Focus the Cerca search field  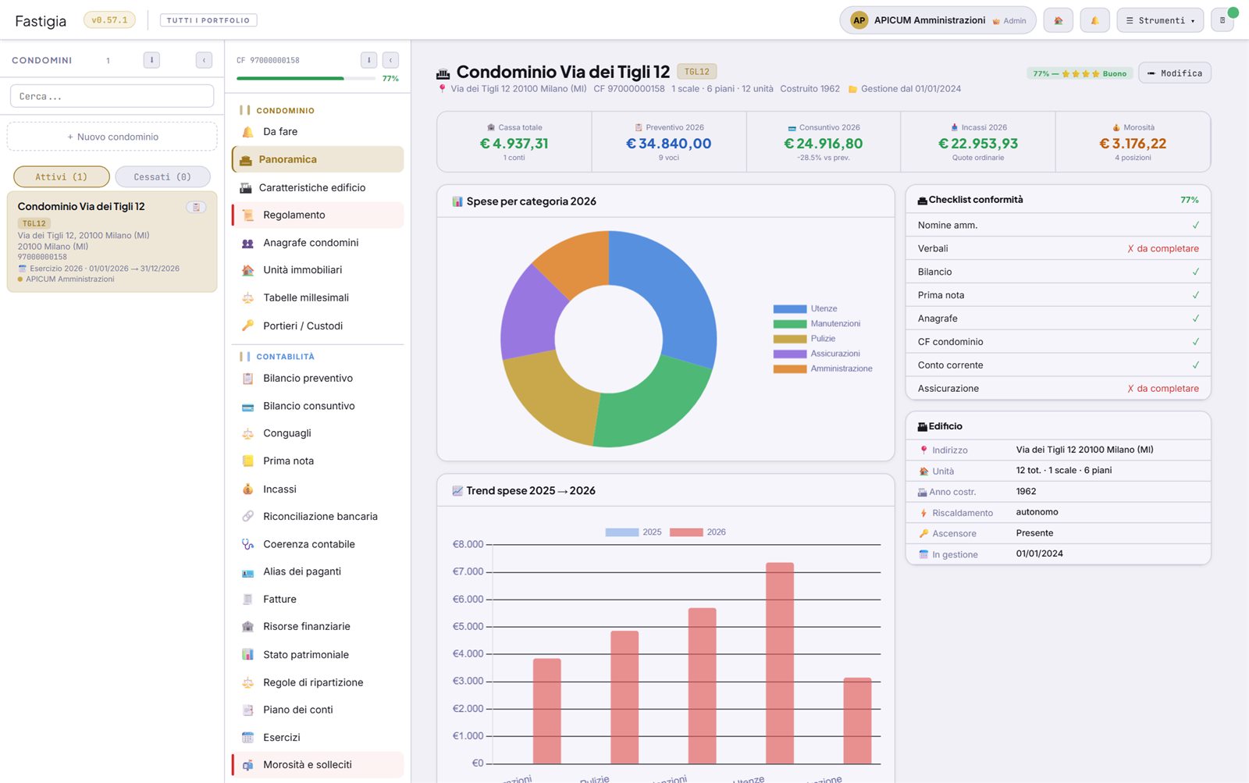pyautogui.click(x=112, y=96)
